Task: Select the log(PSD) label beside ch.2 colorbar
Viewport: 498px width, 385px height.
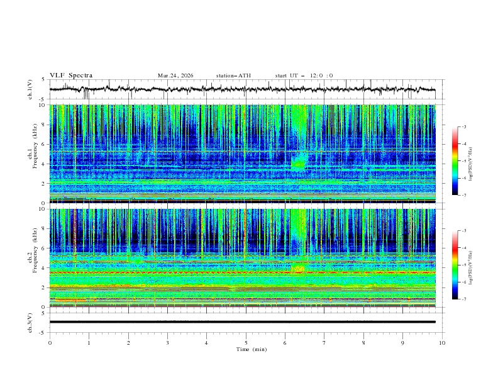Action: 471,267
